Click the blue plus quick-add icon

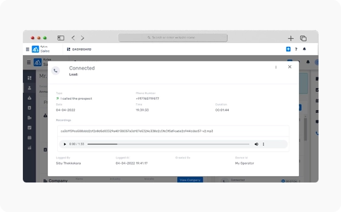click(288, 49)
